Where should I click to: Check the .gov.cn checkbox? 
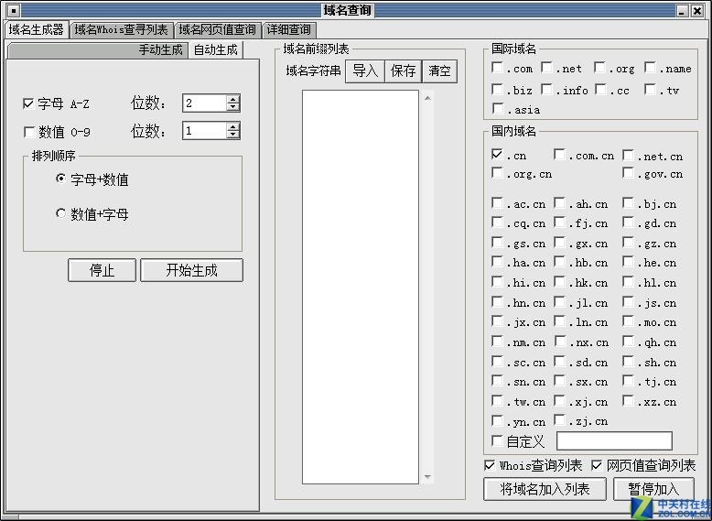point(629,173)
